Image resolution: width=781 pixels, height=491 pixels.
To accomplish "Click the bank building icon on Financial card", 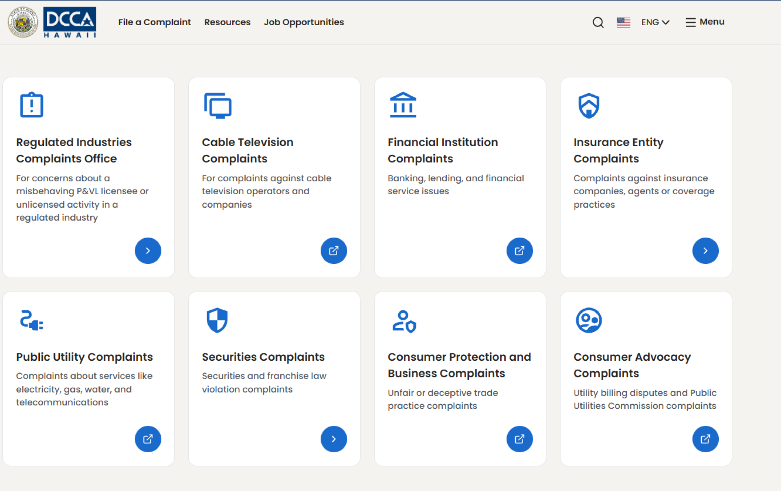I will coord(403,105).
